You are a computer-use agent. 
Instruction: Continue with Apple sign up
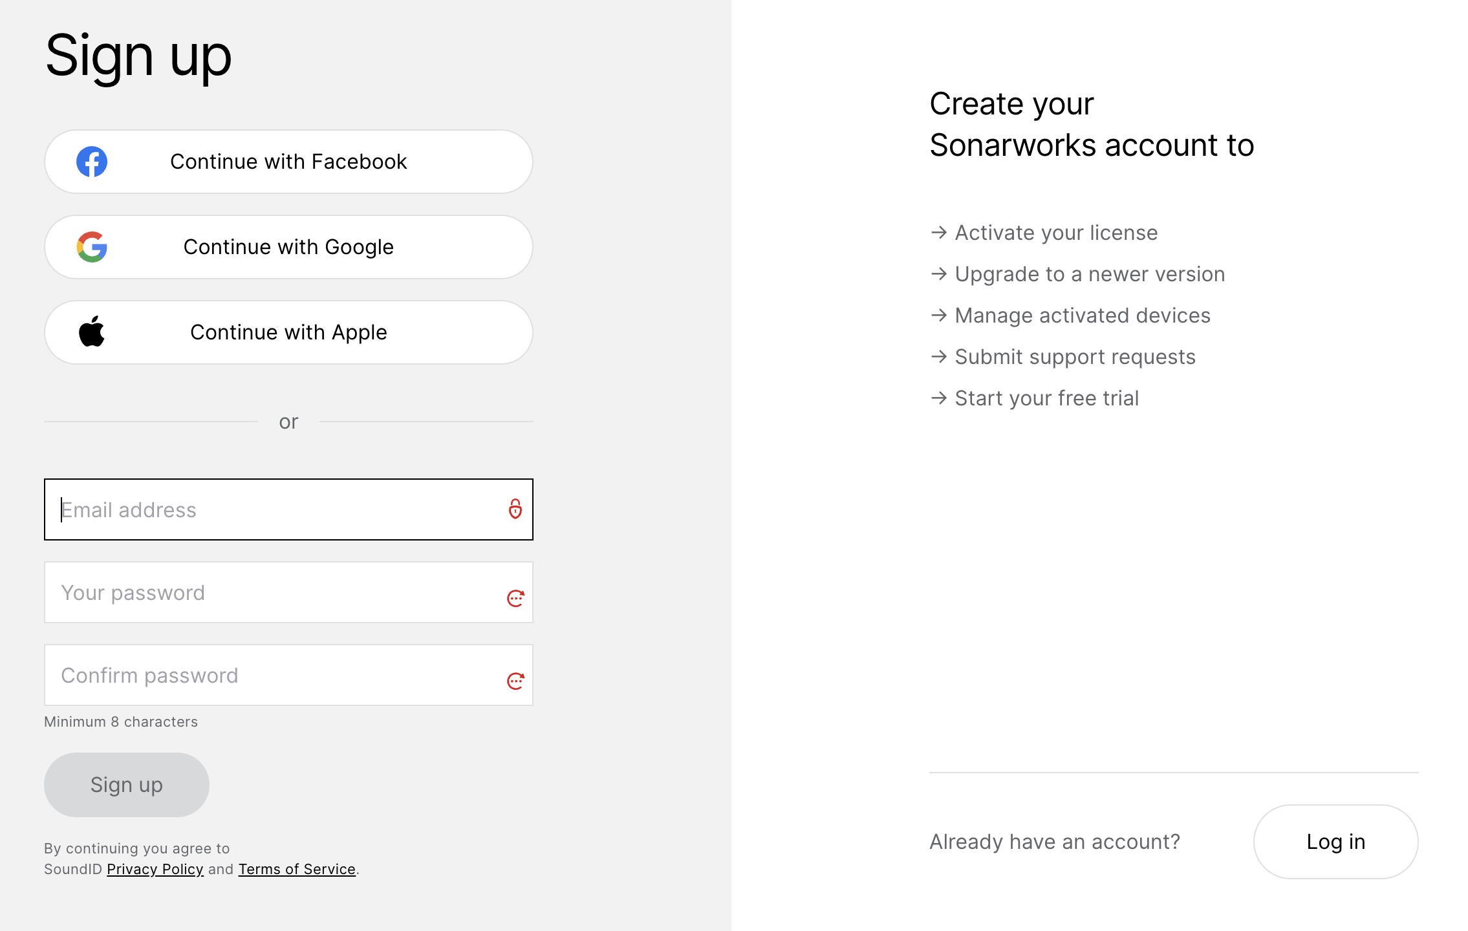tap(288, 332)
